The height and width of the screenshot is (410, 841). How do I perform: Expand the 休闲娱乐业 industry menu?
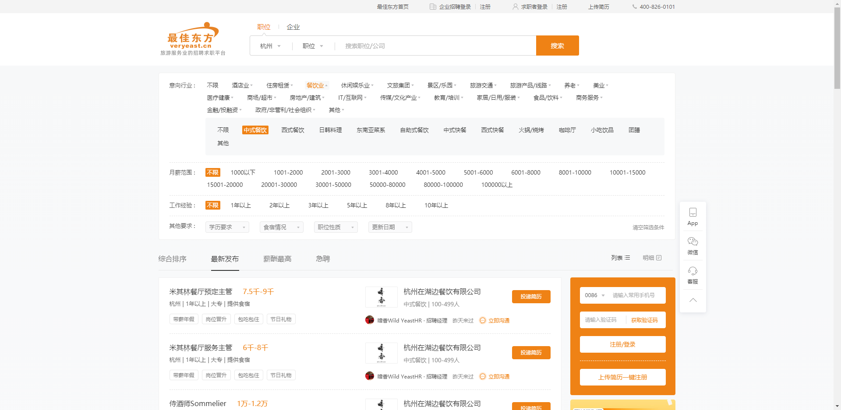tap(357, 85)
